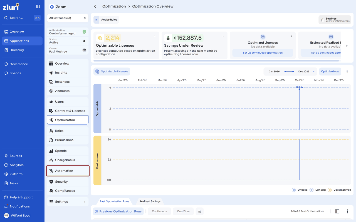Open the Savings Under Review info icon

click(x=223, y=36)
